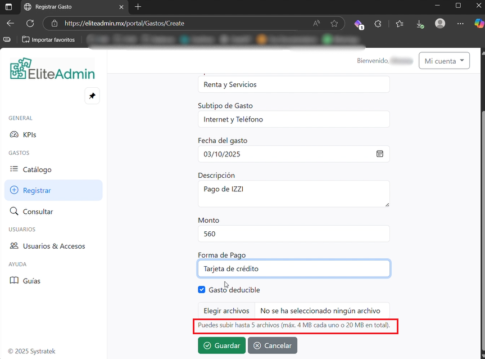This screenshot has width=485, height=359.
Task: Click the browser refresh icon
Action: 30,24
